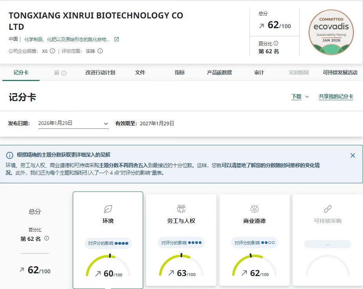Select the 指标 tab

click(180, 72)
